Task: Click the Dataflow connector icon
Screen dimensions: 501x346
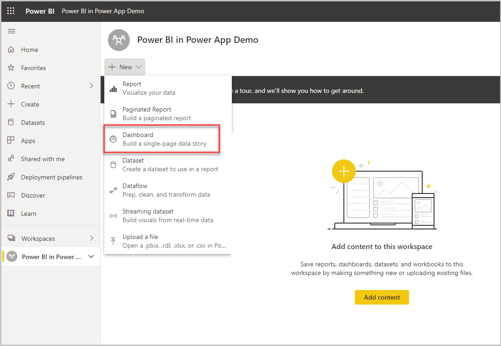Action: [x=113, y=190]
